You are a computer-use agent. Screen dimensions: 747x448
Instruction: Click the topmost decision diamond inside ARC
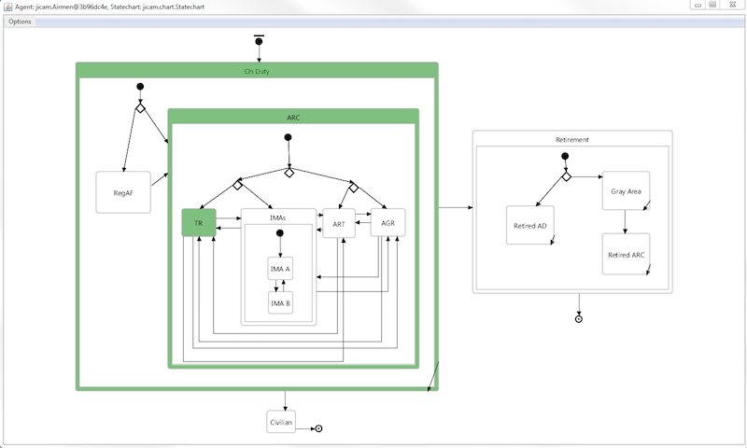pos(289,173)
